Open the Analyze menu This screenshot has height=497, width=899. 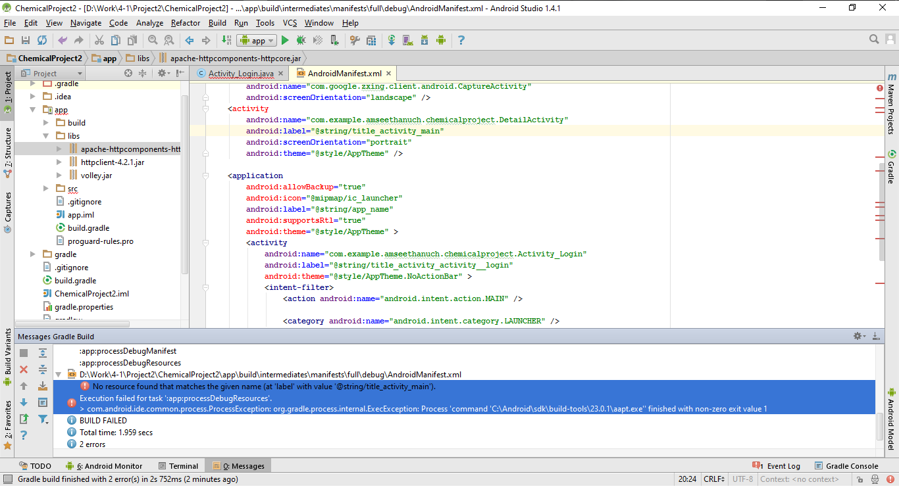coord(149,22)
